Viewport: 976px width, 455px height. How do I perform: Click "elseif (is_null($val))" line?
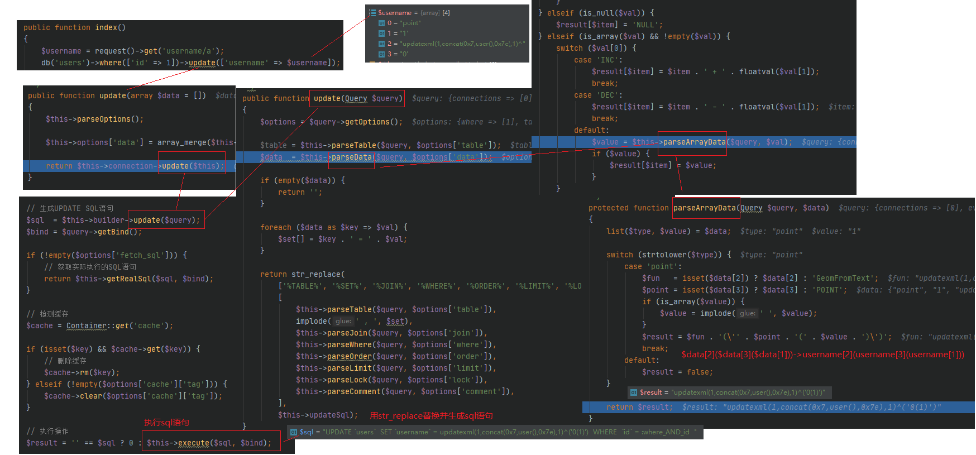(x=596, y=13)
